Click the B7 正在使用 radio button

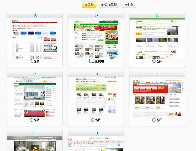pos(89,61)
